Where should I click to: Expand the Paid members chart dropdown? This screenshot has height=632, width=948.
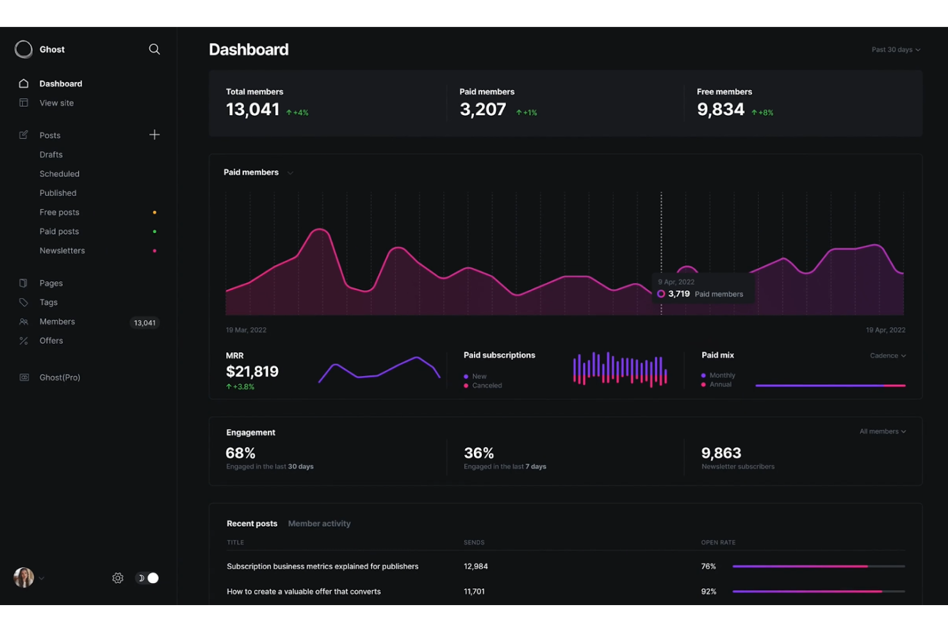290,173
